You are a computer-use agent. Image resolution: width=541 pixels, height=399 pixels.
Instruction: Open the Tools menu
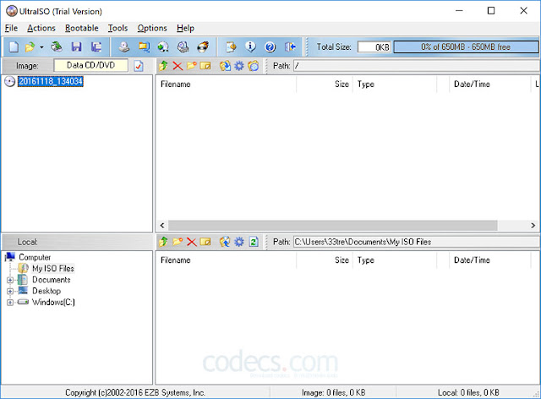[117, 28]
